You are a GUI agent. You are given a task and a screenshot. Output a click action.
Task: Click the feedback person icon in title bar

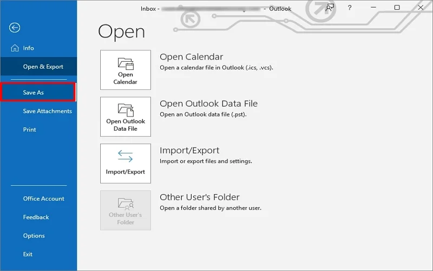point(330,8)
